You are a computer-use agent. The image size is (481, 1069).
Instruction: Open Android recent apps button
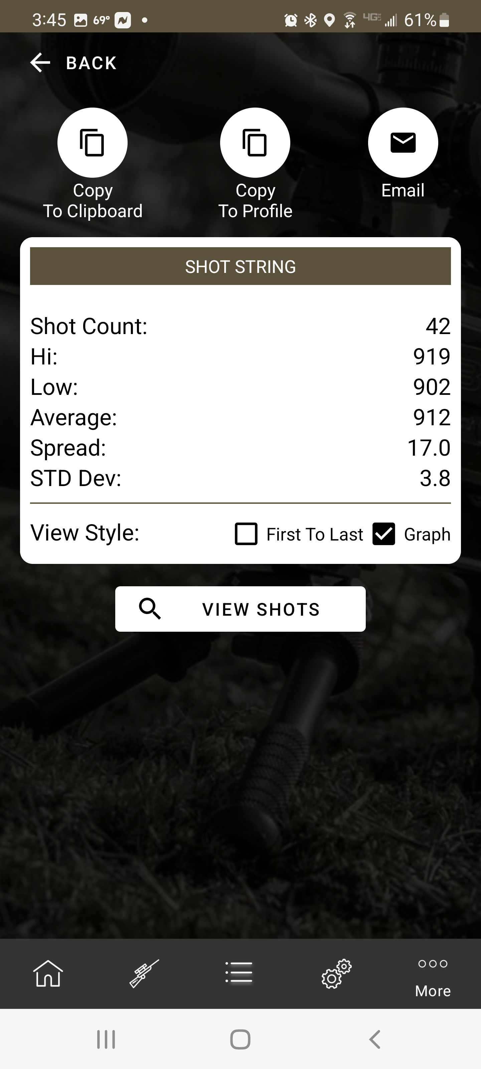coord(106,1039)
